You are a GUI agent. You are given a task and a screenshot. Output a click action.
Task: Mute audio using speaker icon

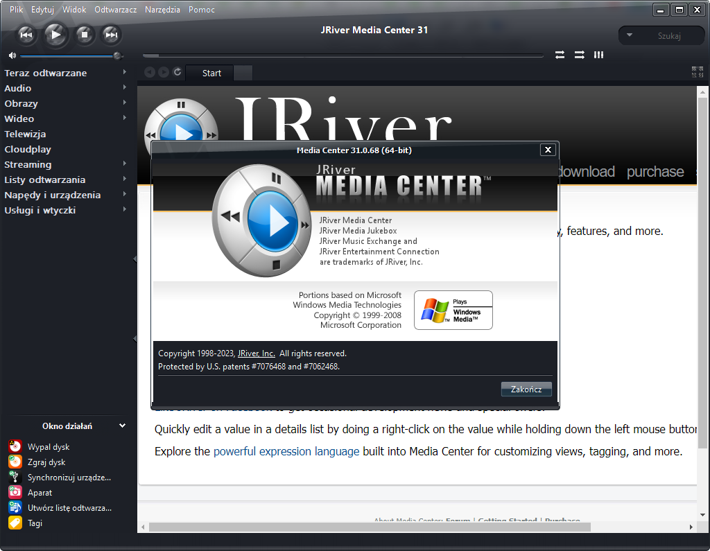(12, 55)
